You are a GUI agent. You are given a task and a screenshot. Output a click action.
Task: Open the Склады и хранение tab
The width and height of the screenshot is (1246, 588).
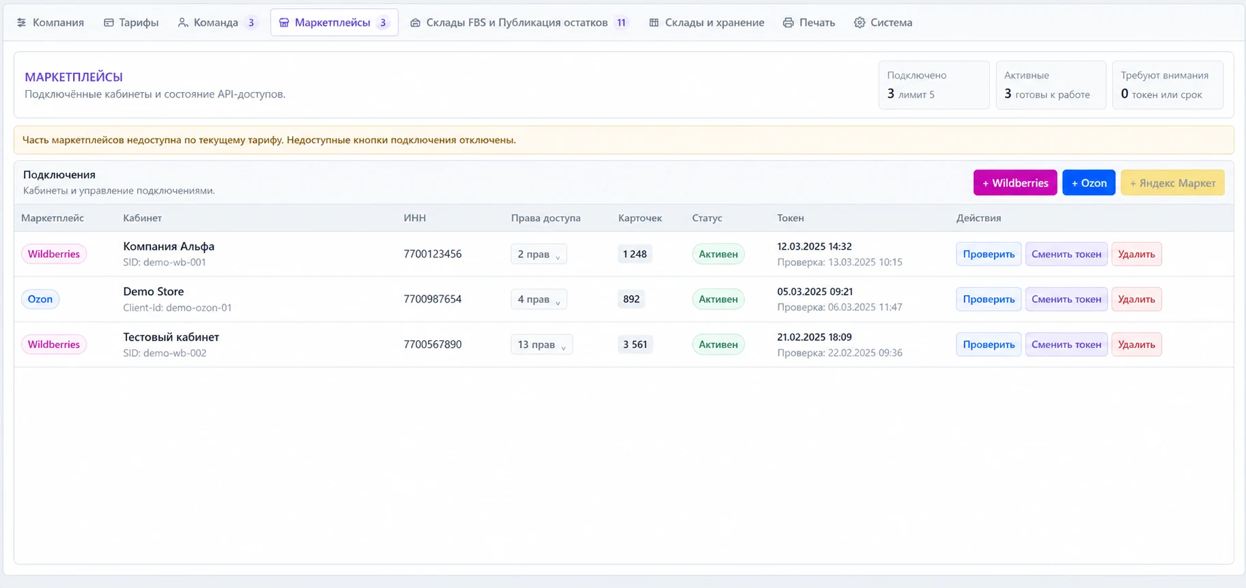pyautogui.click(x=707, y=23)
